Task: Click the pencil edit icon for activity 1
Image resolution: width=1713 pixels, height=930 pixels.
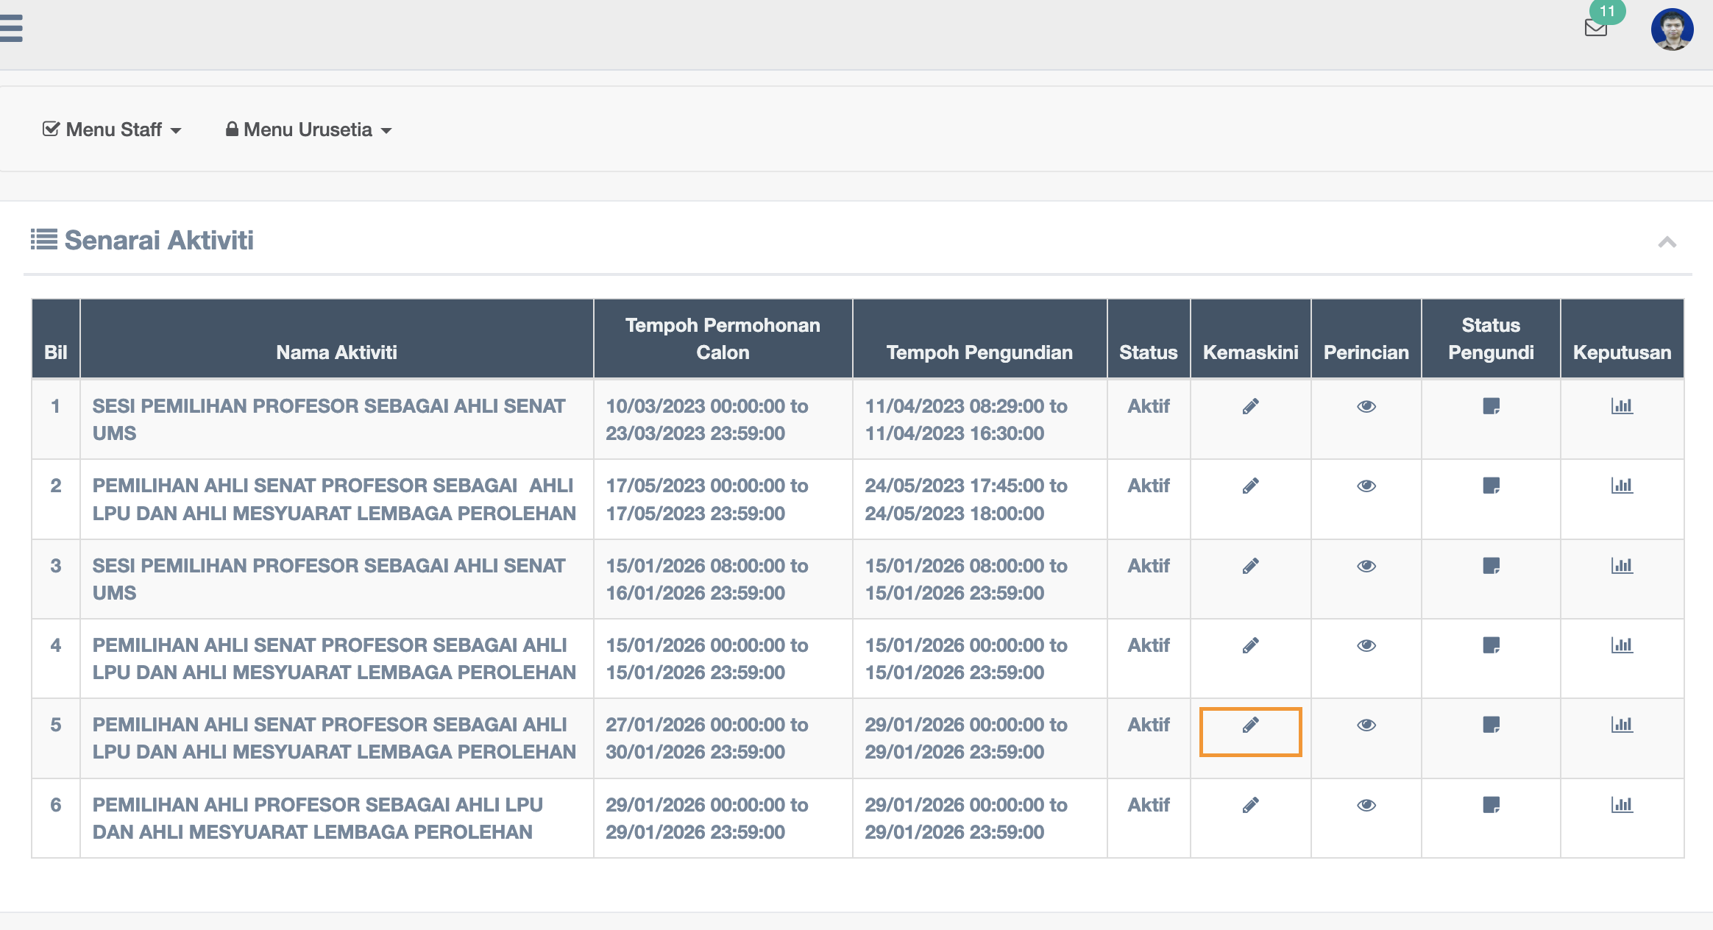Action: pyautogui.click(x=1250, y=406)
